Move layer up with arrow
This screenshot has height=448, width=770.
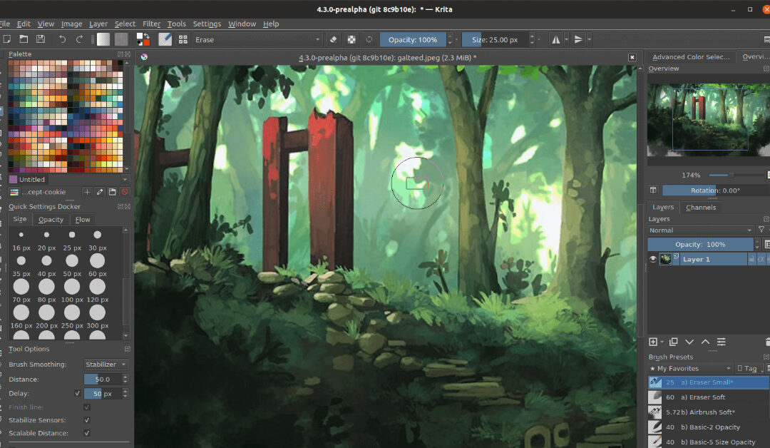(705, 342)
